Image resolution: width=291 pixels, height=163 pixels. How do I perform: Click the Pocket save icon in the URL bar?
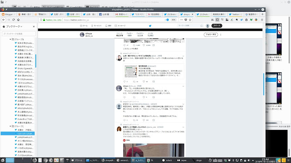pos(186,20)
